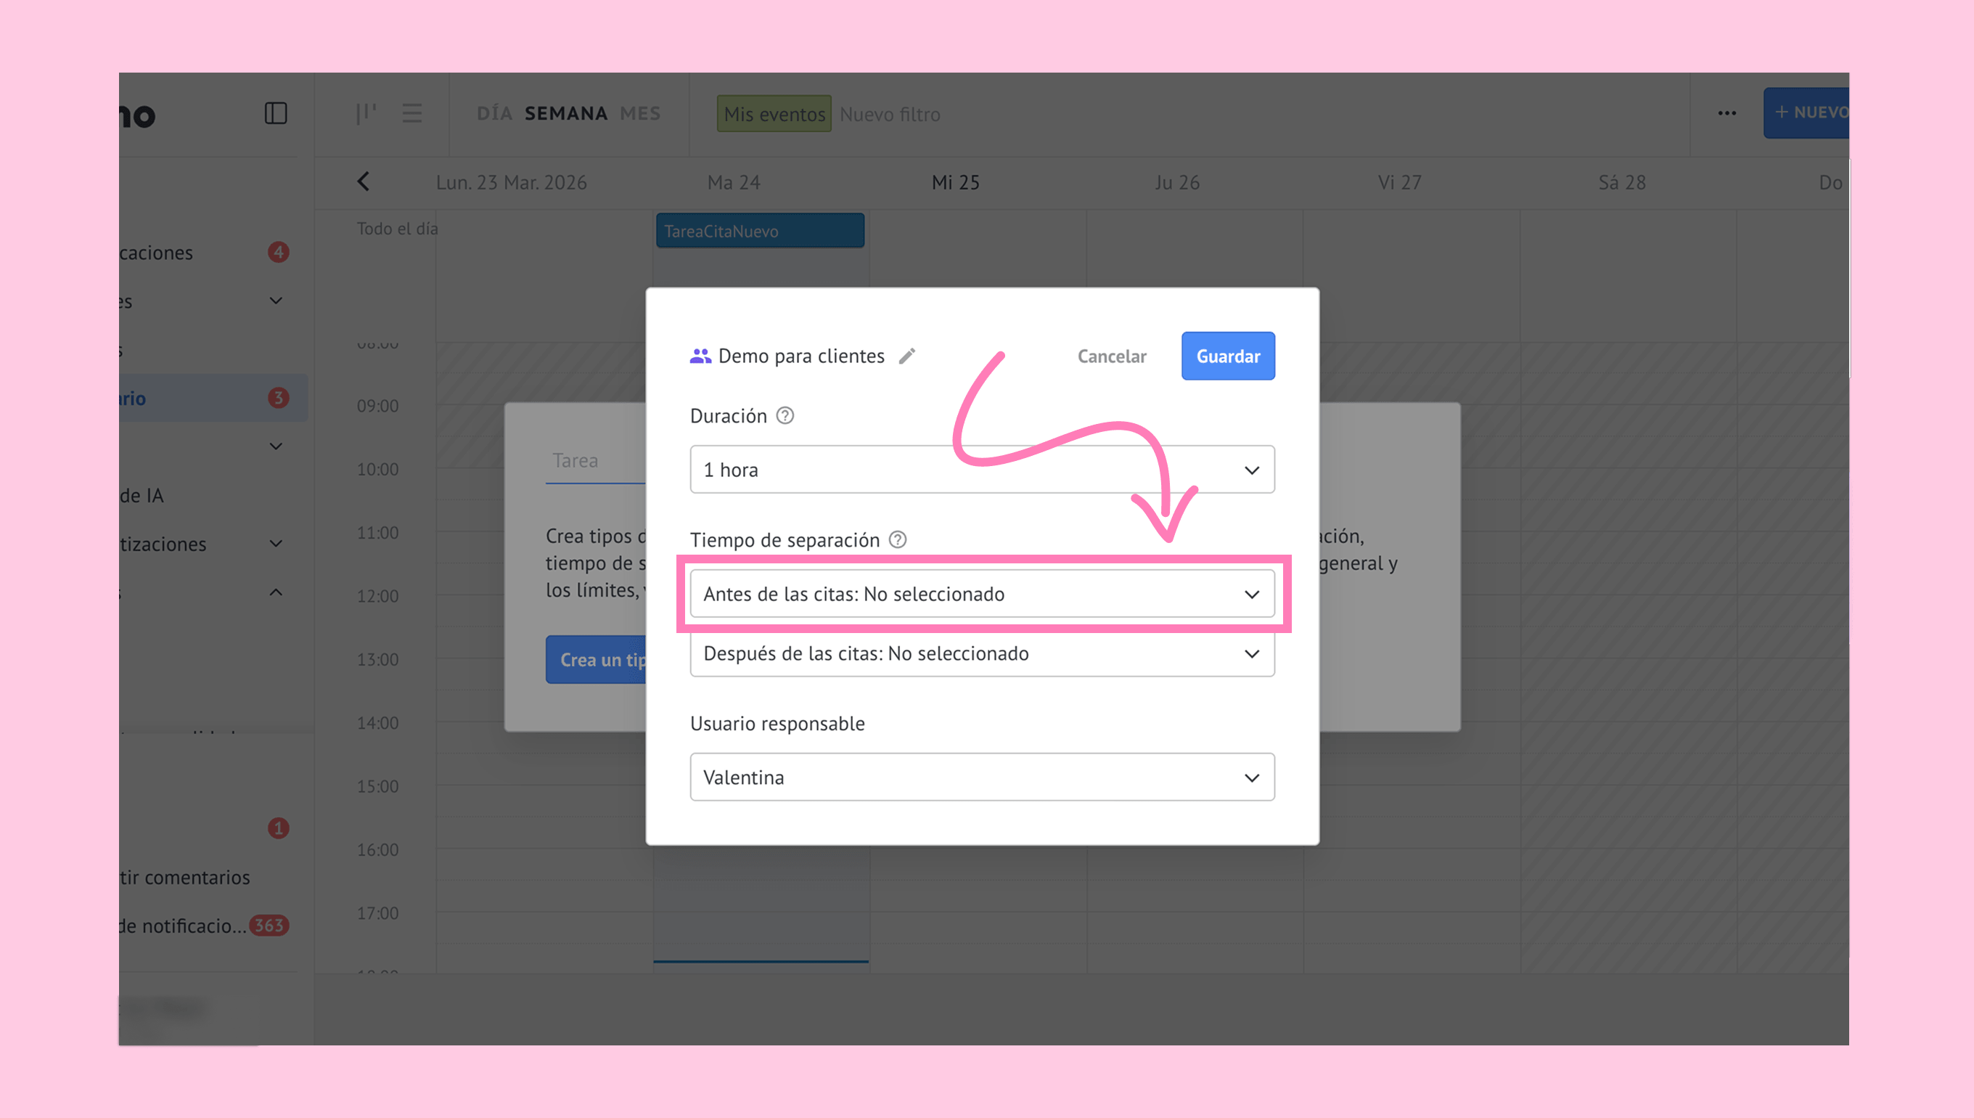1974x1118 pixels.
Task: Switch to the column layout view icon
Action: click(x=365, y=114)
